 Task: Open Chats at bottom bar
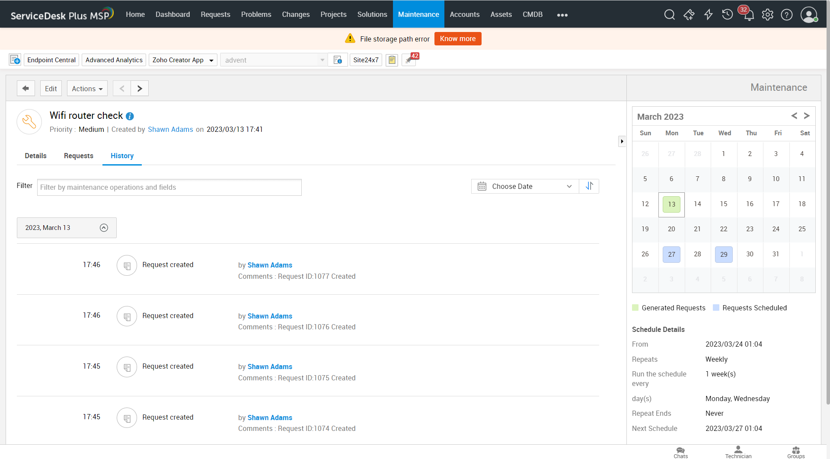coord(680,453)
